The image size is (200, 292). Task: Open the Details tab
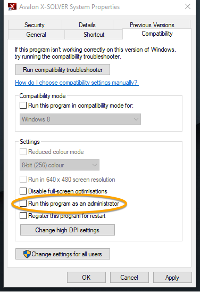(x=87, y=25)
